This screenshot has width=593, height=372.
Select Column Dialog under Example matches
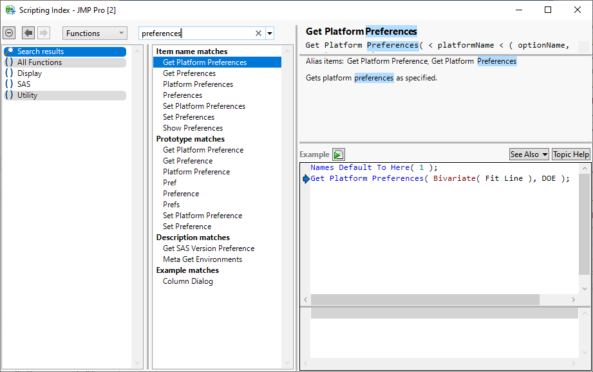pos(188,281)
